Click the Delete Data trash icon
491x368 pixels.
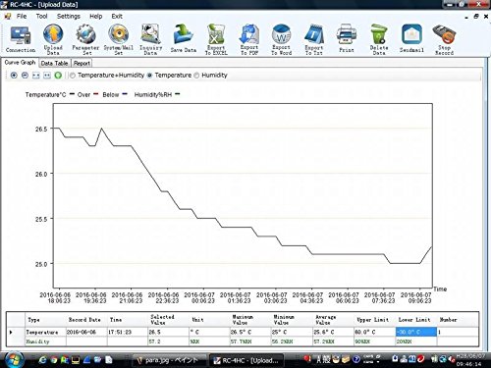click(x=379, y=34)
